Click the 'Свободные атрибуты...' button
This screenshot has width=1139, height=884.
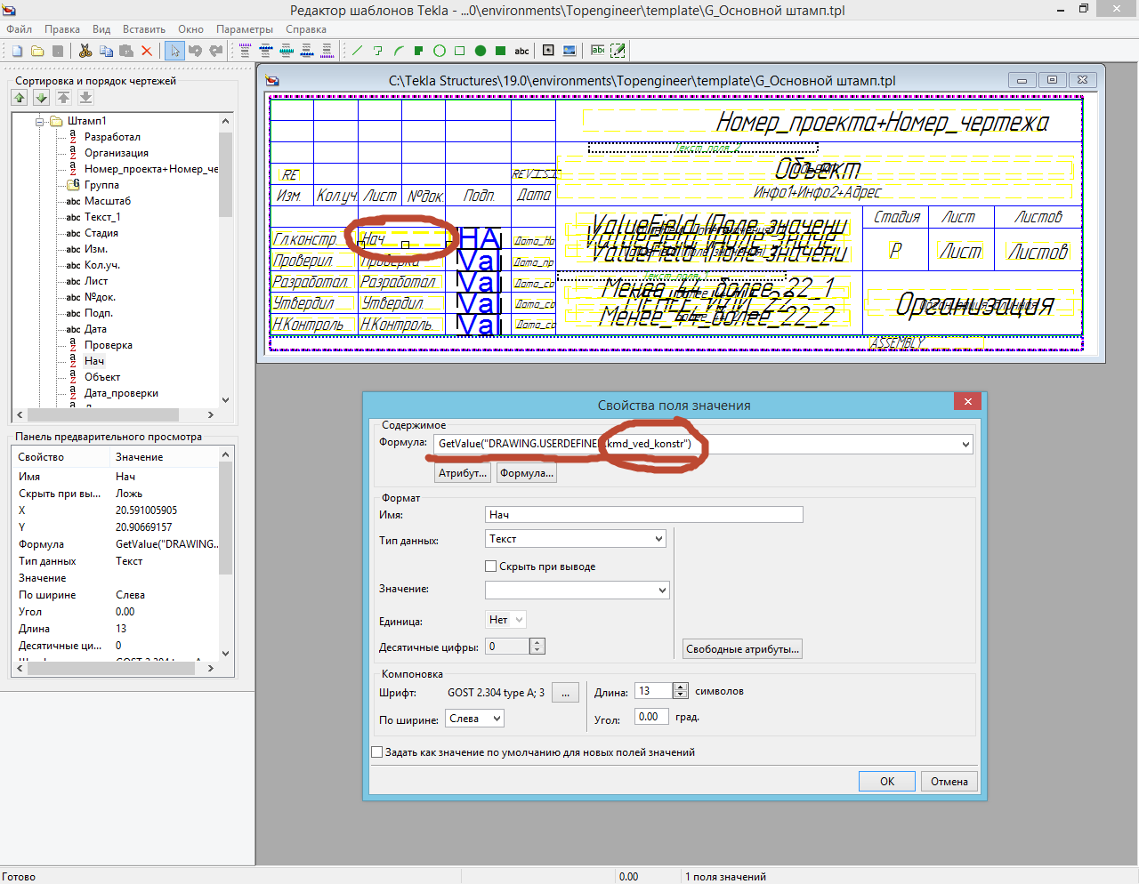[x=743, y=649]
